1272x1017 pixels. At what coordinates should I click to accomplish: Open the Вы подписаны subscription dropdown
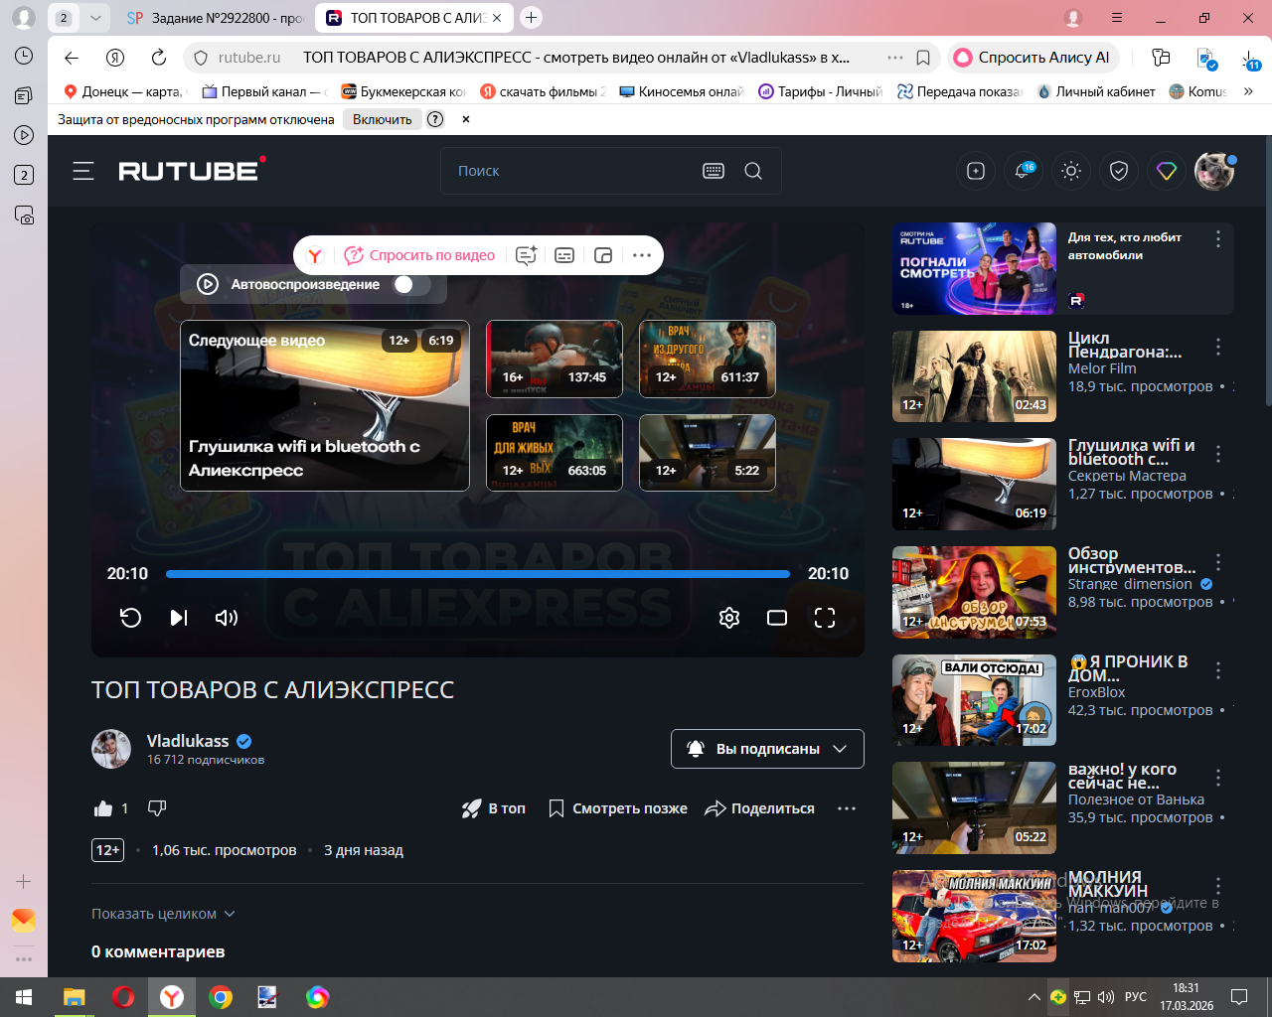pos(767,749)
